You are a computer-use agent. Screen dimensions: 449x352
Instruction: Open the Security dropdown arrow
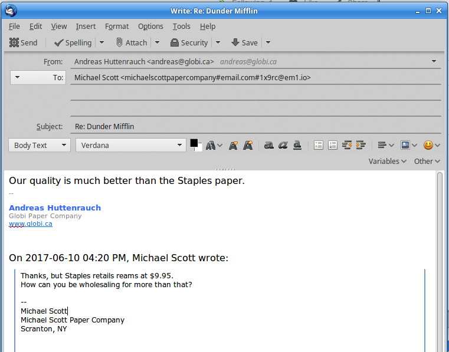click(218, 42)
